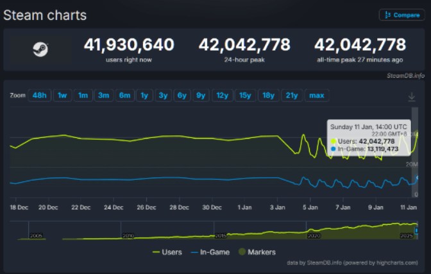
Task: Select the 1w zoom range
Action: (x=62, y=96)
